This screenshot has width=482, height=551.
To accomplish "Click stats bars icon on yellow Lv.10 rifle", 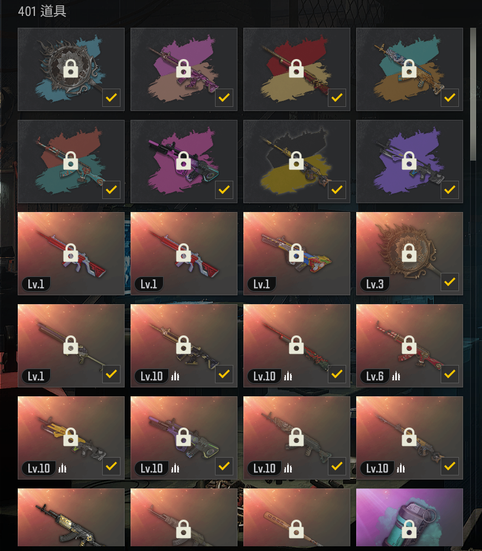I will (x=62, y=468).
